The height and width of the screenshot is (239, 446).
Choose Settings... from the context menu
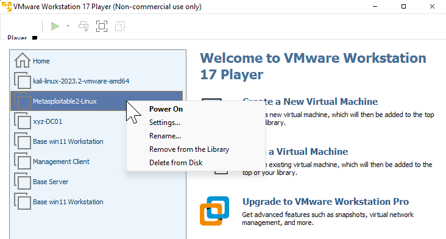point(196,123)
